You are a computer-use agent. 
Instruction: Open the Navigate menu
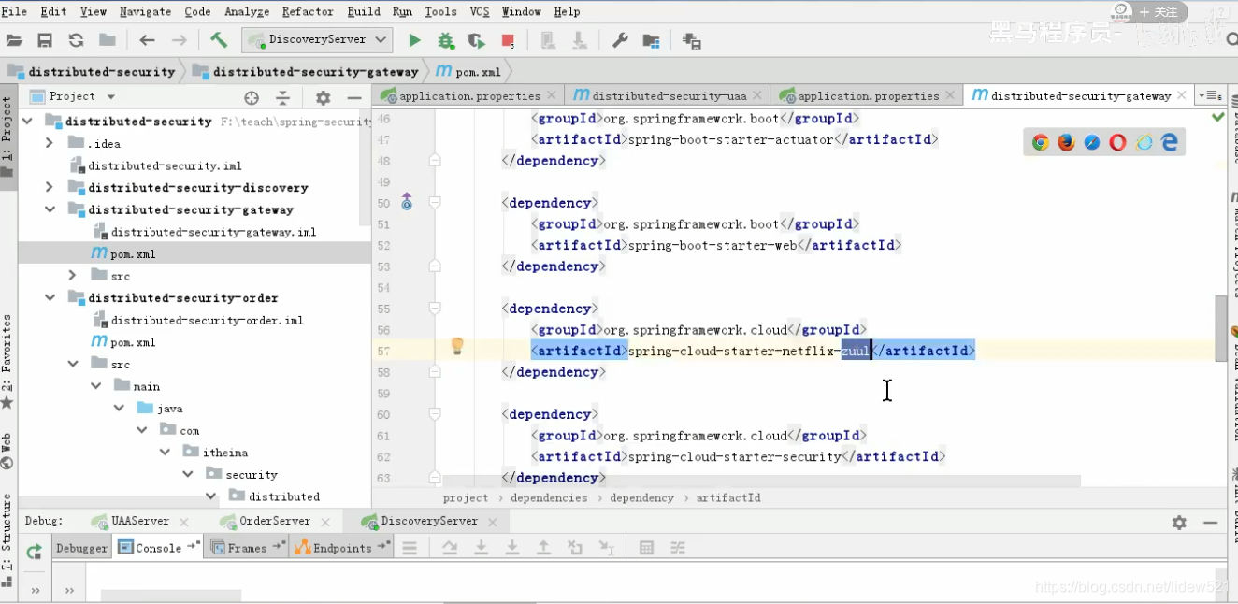[145, 11]
